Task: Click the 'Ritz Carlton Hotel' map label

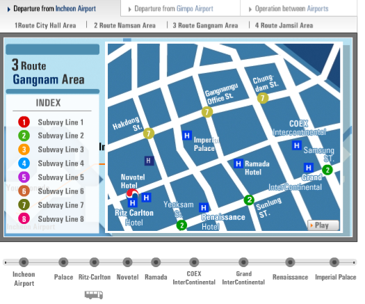Action: point(134,217)
